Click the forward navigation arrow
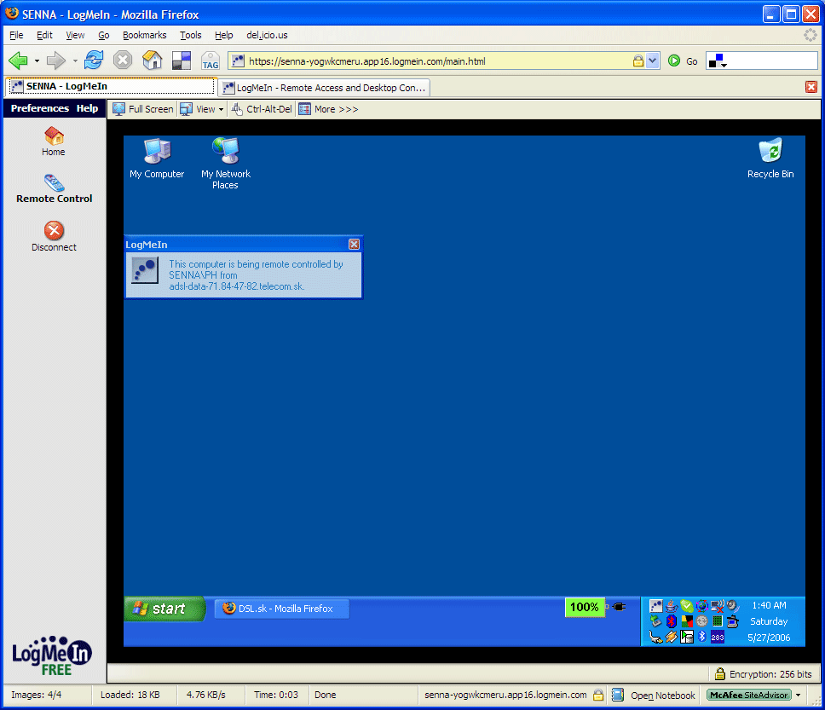This screenshot has width=825, height=710. click(55, 61)
